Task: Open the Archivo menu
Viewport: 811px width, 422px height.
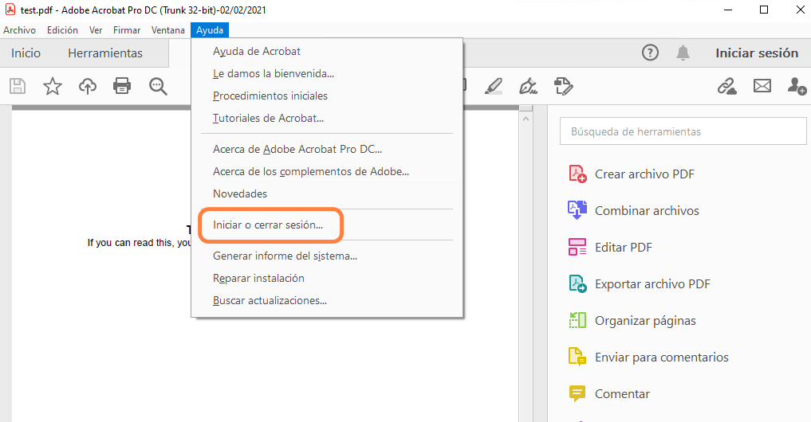Action: pos(20,30)
